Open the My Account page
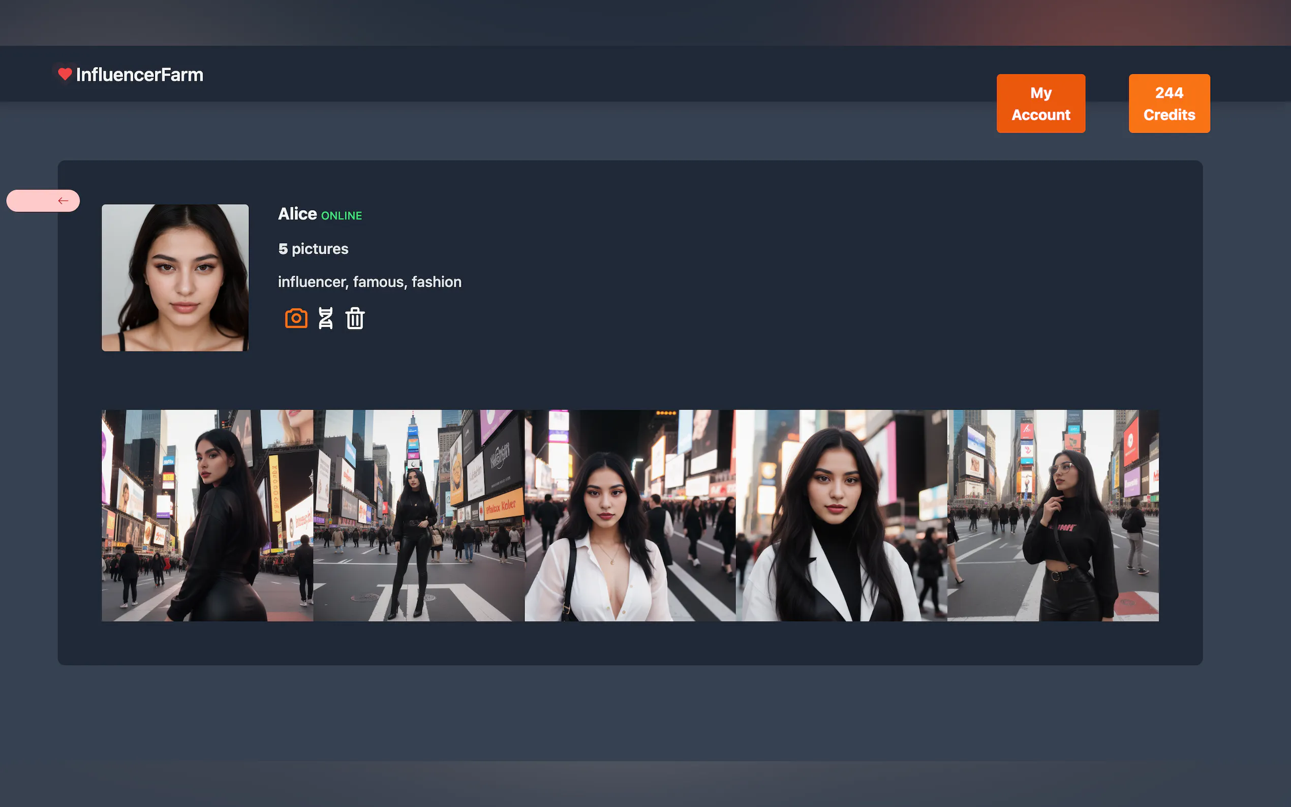The width and height of the screenshot is (1291, 807). pos(1040,104)
